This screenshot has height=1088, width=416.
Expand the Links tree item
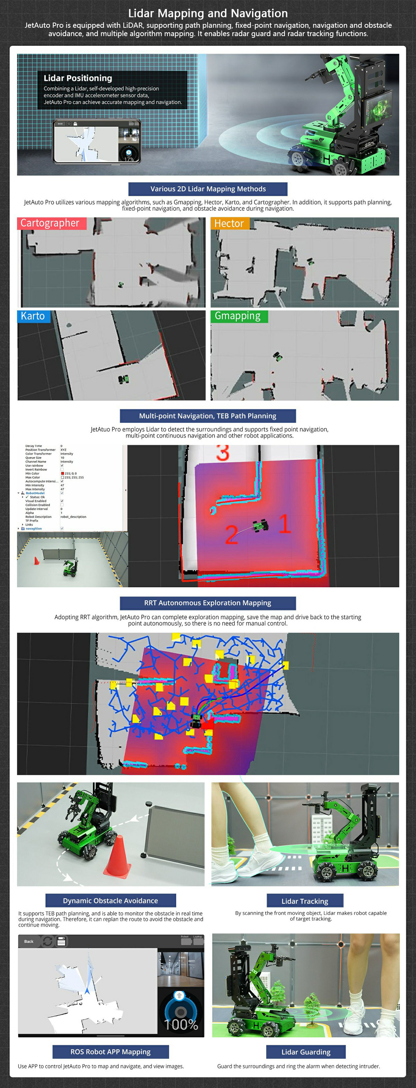tap(23, 525)
